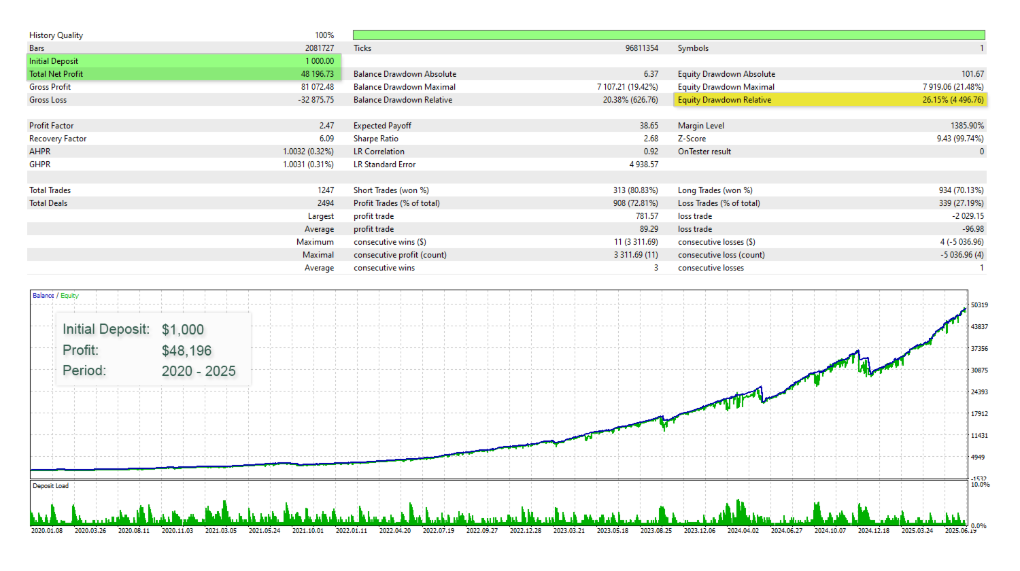This screenshot has height=571, width=1020.
Task: Select Equity Drawdown Maximal value 7 919.06 (21.48%)
Action: click(x=953, y=87)
